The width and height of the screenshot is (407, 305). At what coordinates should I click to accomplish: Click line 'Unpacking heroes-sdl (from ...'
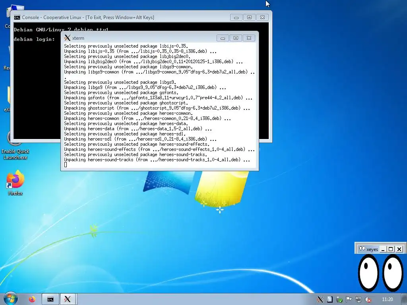coord(140,139)
